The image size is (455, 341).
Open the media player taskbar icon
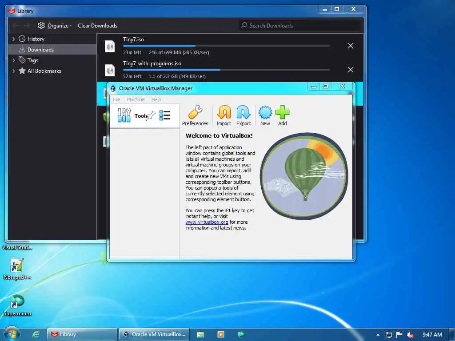(x=221, y=334)
